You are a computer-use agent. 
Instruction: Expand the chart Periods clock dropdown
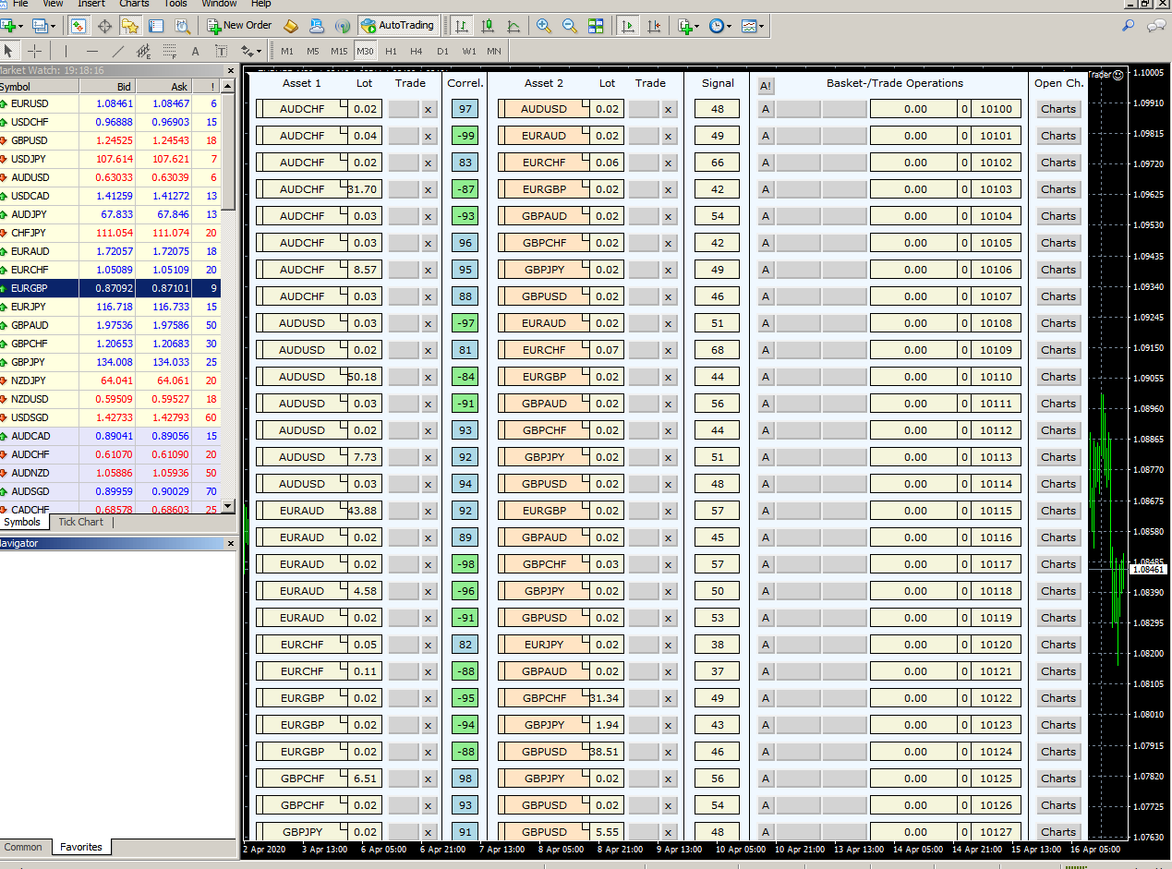[719, 26]
